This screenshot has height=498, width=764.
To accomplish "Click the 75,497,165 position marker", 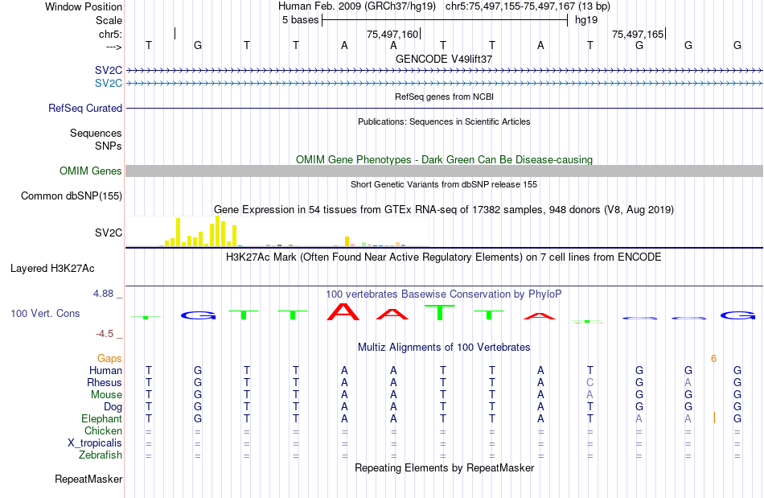I will (x=639, y=34).
